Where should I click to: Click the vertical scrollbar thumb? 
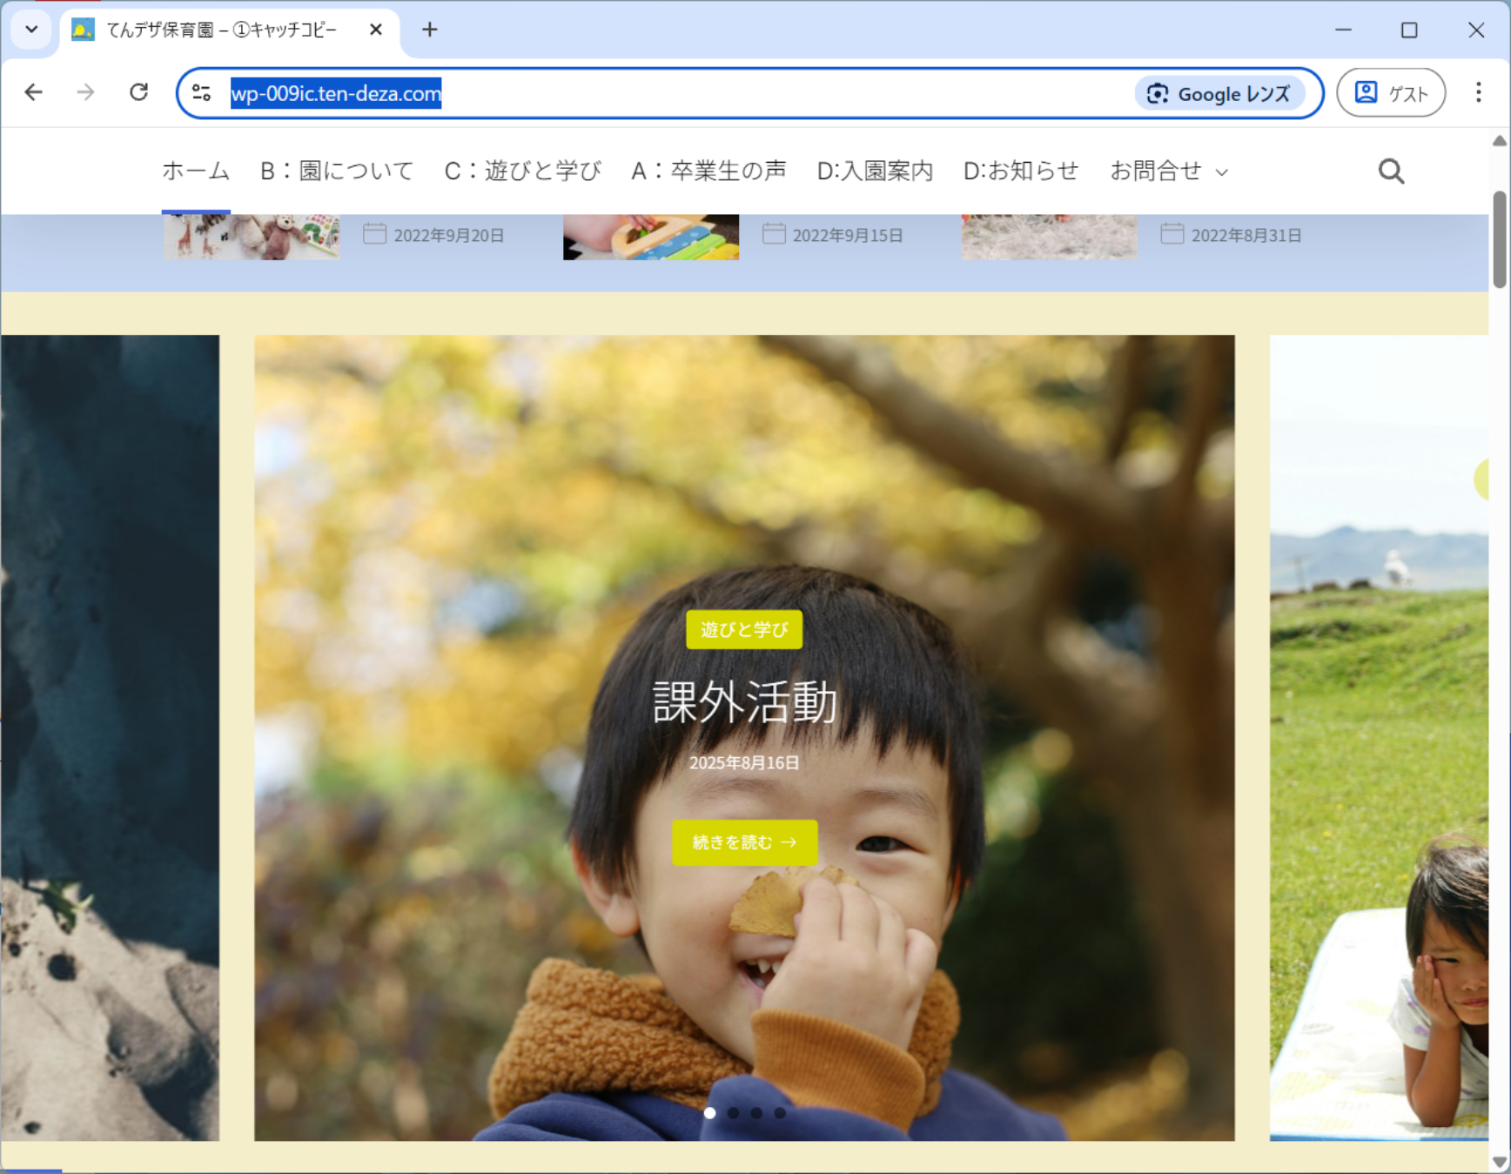click(x=1499, y=239)
